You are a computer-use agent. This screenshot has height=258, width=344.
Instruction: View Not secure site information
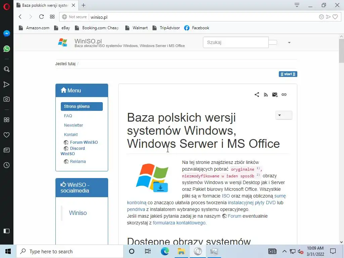click(x=74, y=17)
